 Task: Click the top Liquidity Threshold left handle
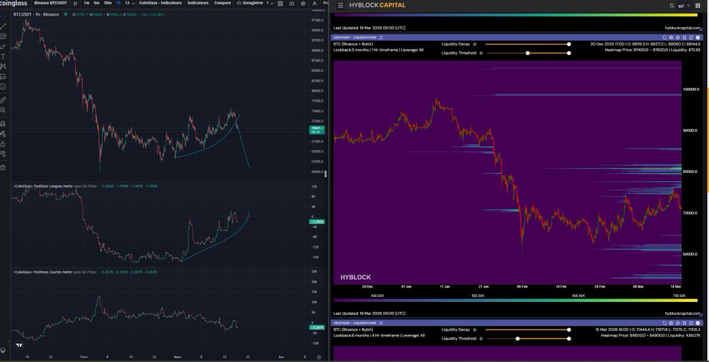coord(527,53)
